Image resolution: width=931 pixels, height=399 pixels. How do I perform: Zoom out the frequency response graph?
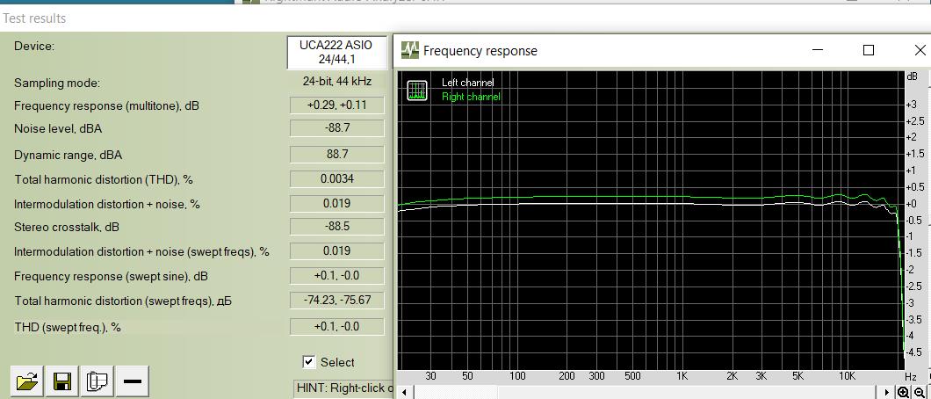[x=920, y=393]
